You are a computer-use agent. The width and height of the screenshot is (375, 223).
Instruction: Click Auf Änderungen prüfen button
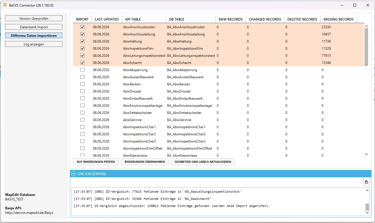point(96,162)
